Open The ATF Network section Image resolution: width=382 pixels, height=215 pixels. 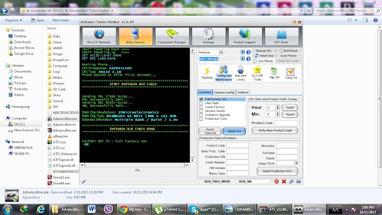click(x=99, y=36)
